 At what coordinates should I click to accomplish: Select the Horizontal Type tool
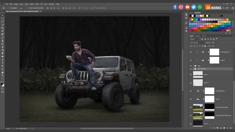coord(3,63)
